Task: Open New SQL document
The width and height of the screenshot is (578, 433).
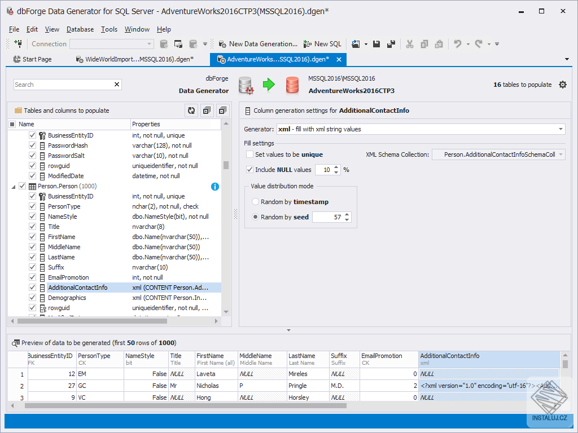Action: (x=322, y=44)
